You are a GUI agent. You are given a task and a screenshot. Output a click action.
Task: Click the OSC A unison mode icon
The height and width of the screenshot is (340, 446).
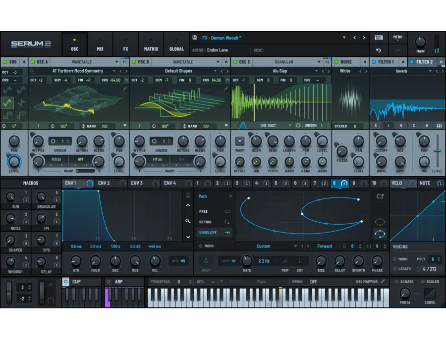pos(53,141)
